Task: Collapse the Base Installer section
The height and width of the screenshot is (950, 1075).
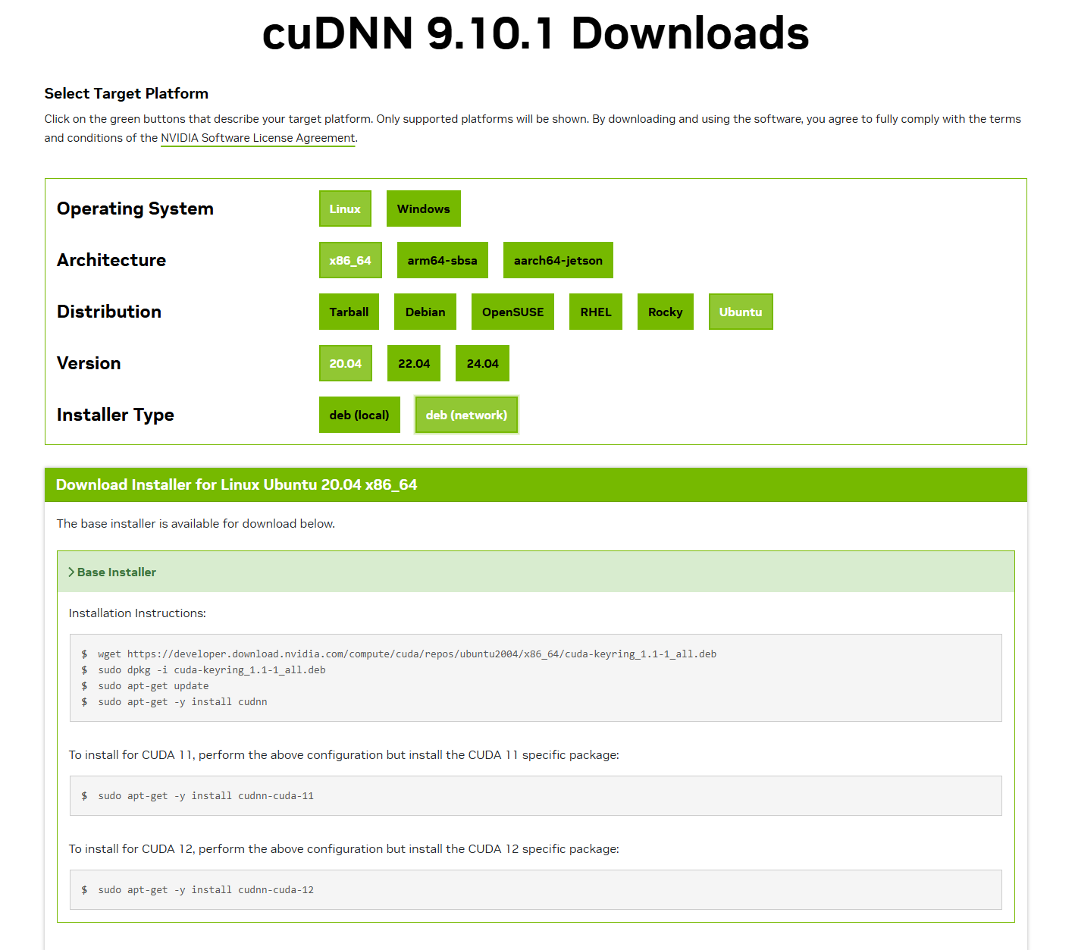Action: 536,572
